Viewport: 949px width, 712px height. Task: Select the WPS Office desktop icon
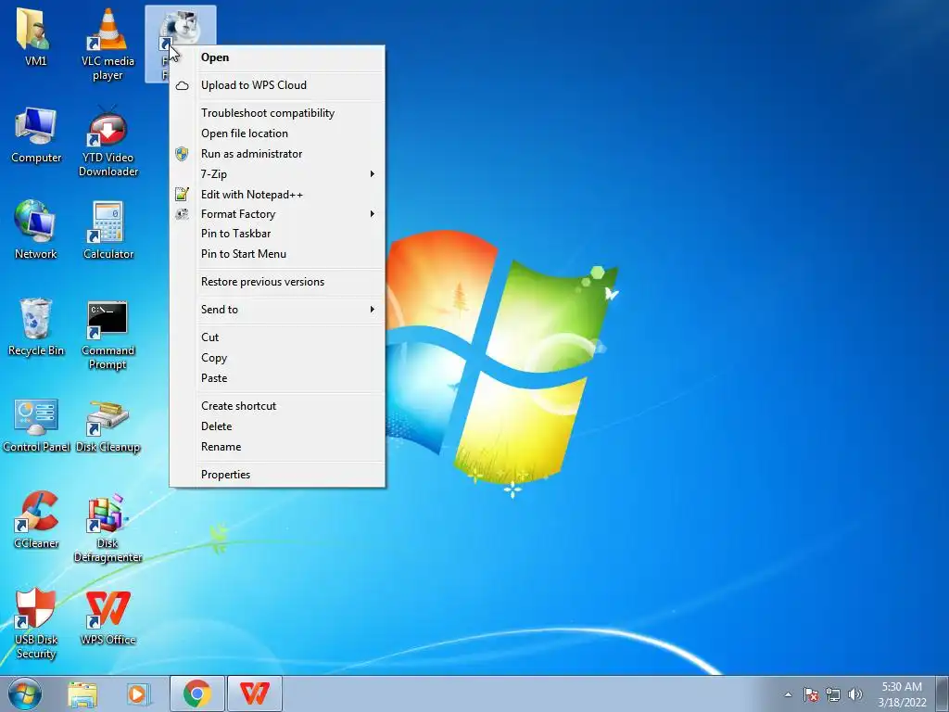pos(108,617)
